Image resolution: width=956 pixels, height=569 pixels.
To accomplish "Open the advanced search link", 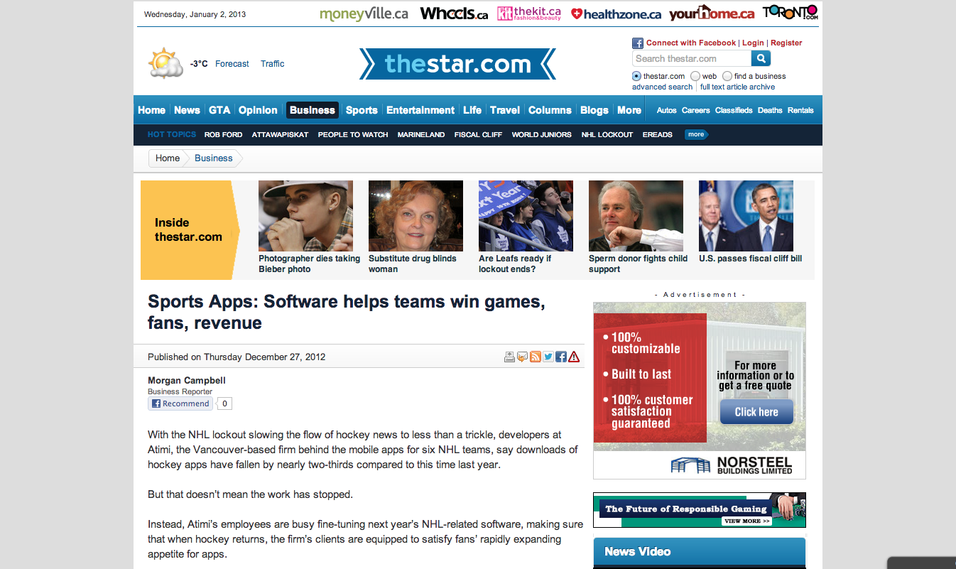I will (x=662, y=87).
